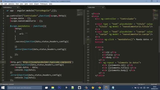Click '{{elemento.body}}' in index.html
This screenshot has width=160, height=90.
(118, 70)
